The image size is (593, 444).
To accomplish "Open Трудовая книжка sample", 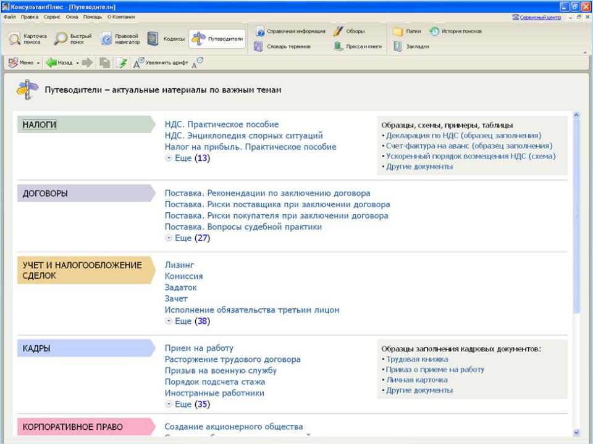I will click(417, 360).
